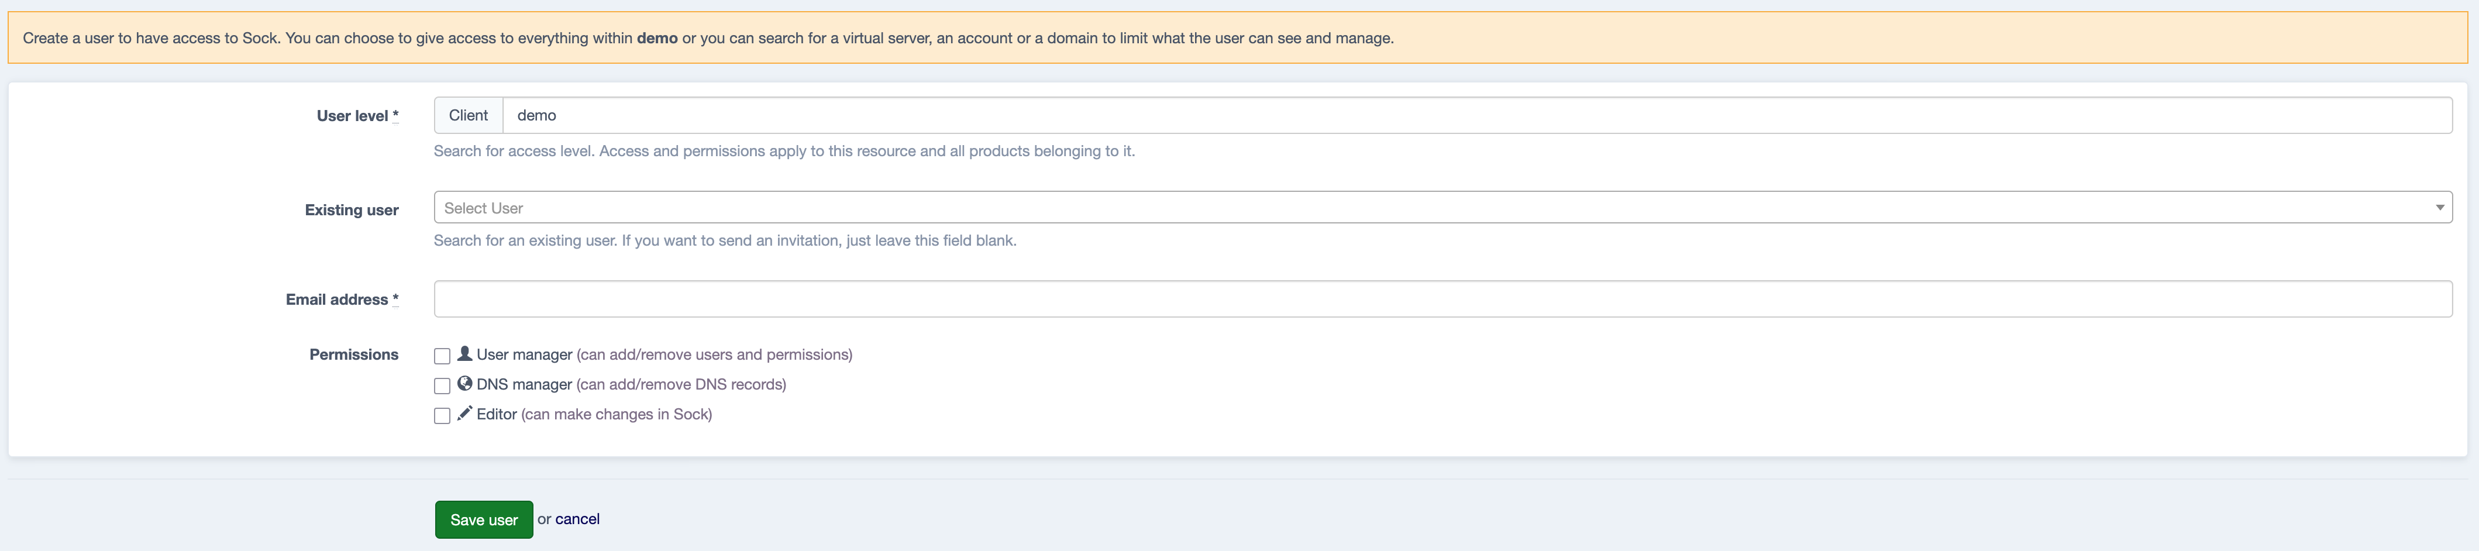Image resolution: width=2479 pixels, height=551 pixels.
Task: Check the Editor permission checkbox
Action: pyautogui.click(x=442, y=415)
